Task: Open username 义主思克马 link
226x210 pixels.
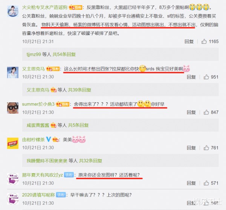Action: (33, 69)
